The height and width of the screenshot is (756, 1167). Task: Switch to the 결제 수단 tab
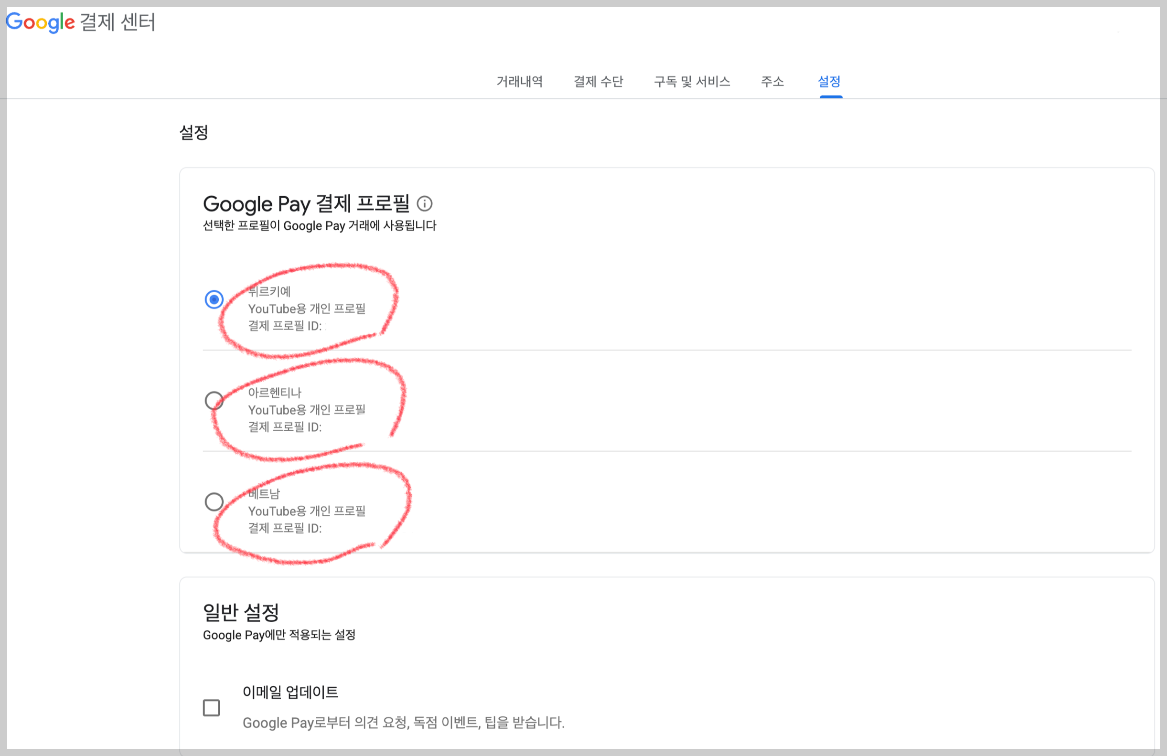tap(598, 81)
